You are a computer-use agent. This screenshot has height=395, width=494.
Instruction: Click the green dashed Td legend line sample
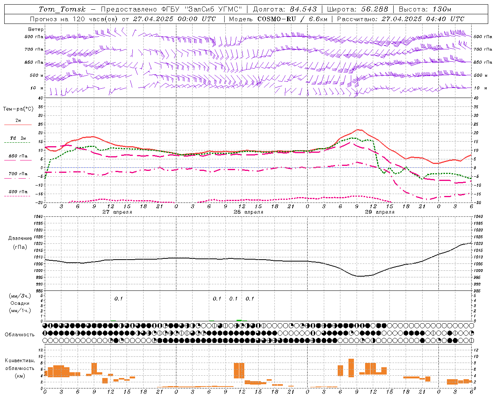click(18, 143)
